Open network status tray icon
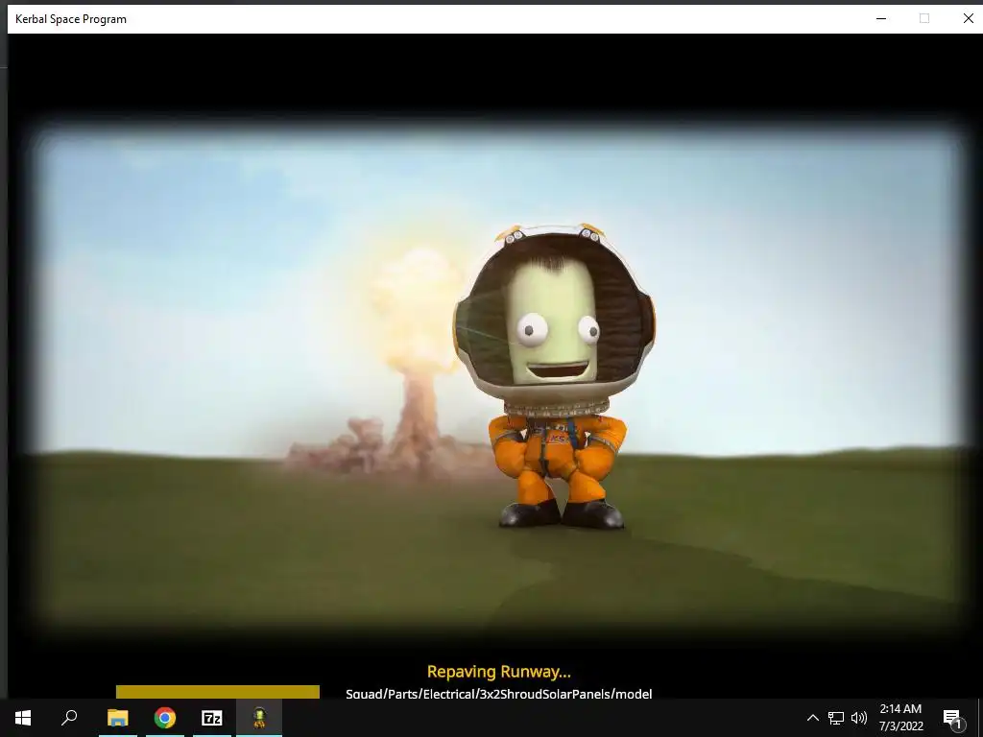 tap(836, 718)
